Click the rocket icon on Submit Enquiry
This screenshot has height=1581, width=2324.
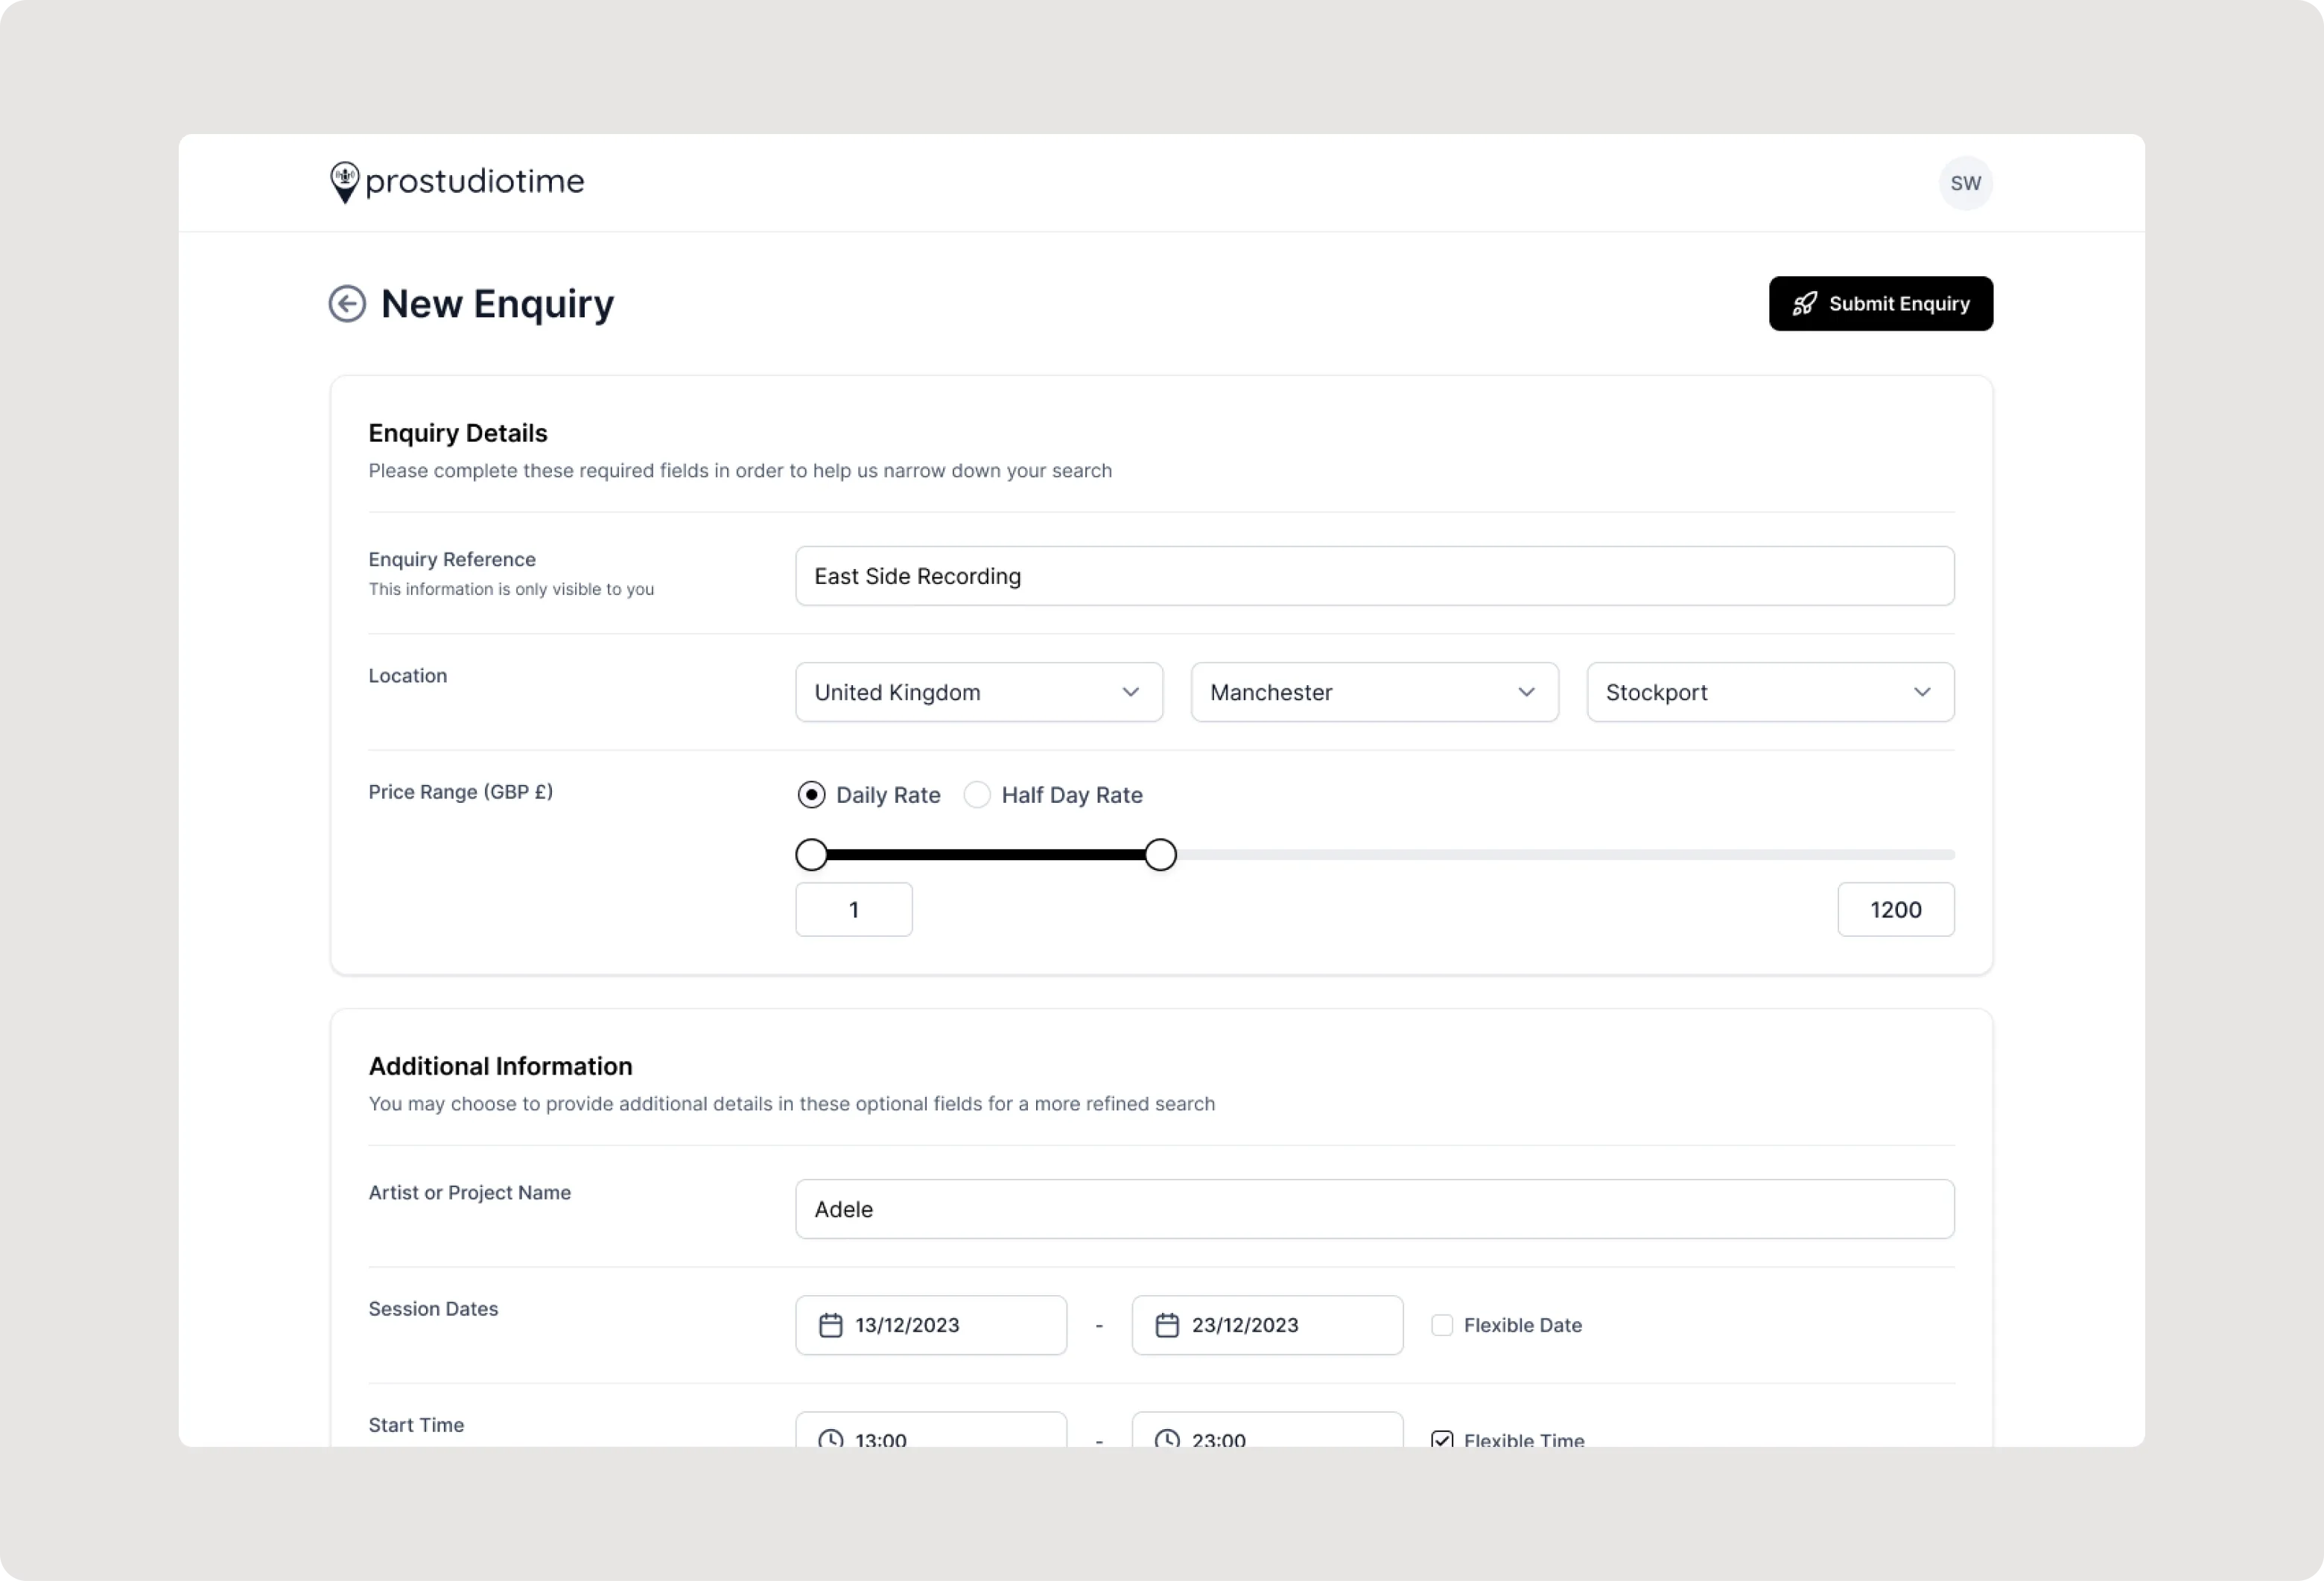(1804, 304)
